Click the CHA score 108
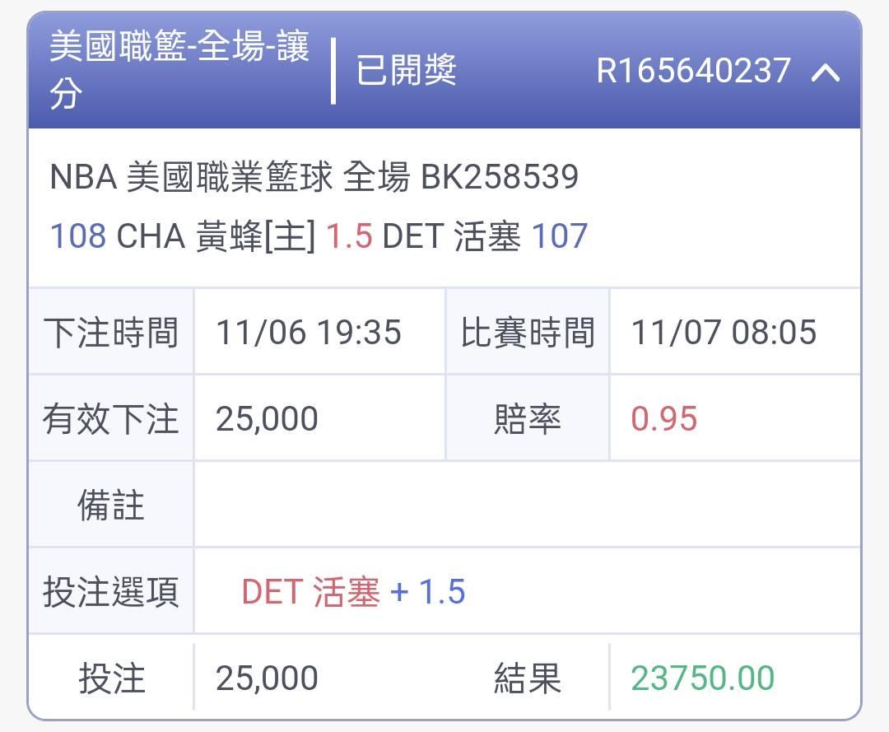 tap(78, 235)
